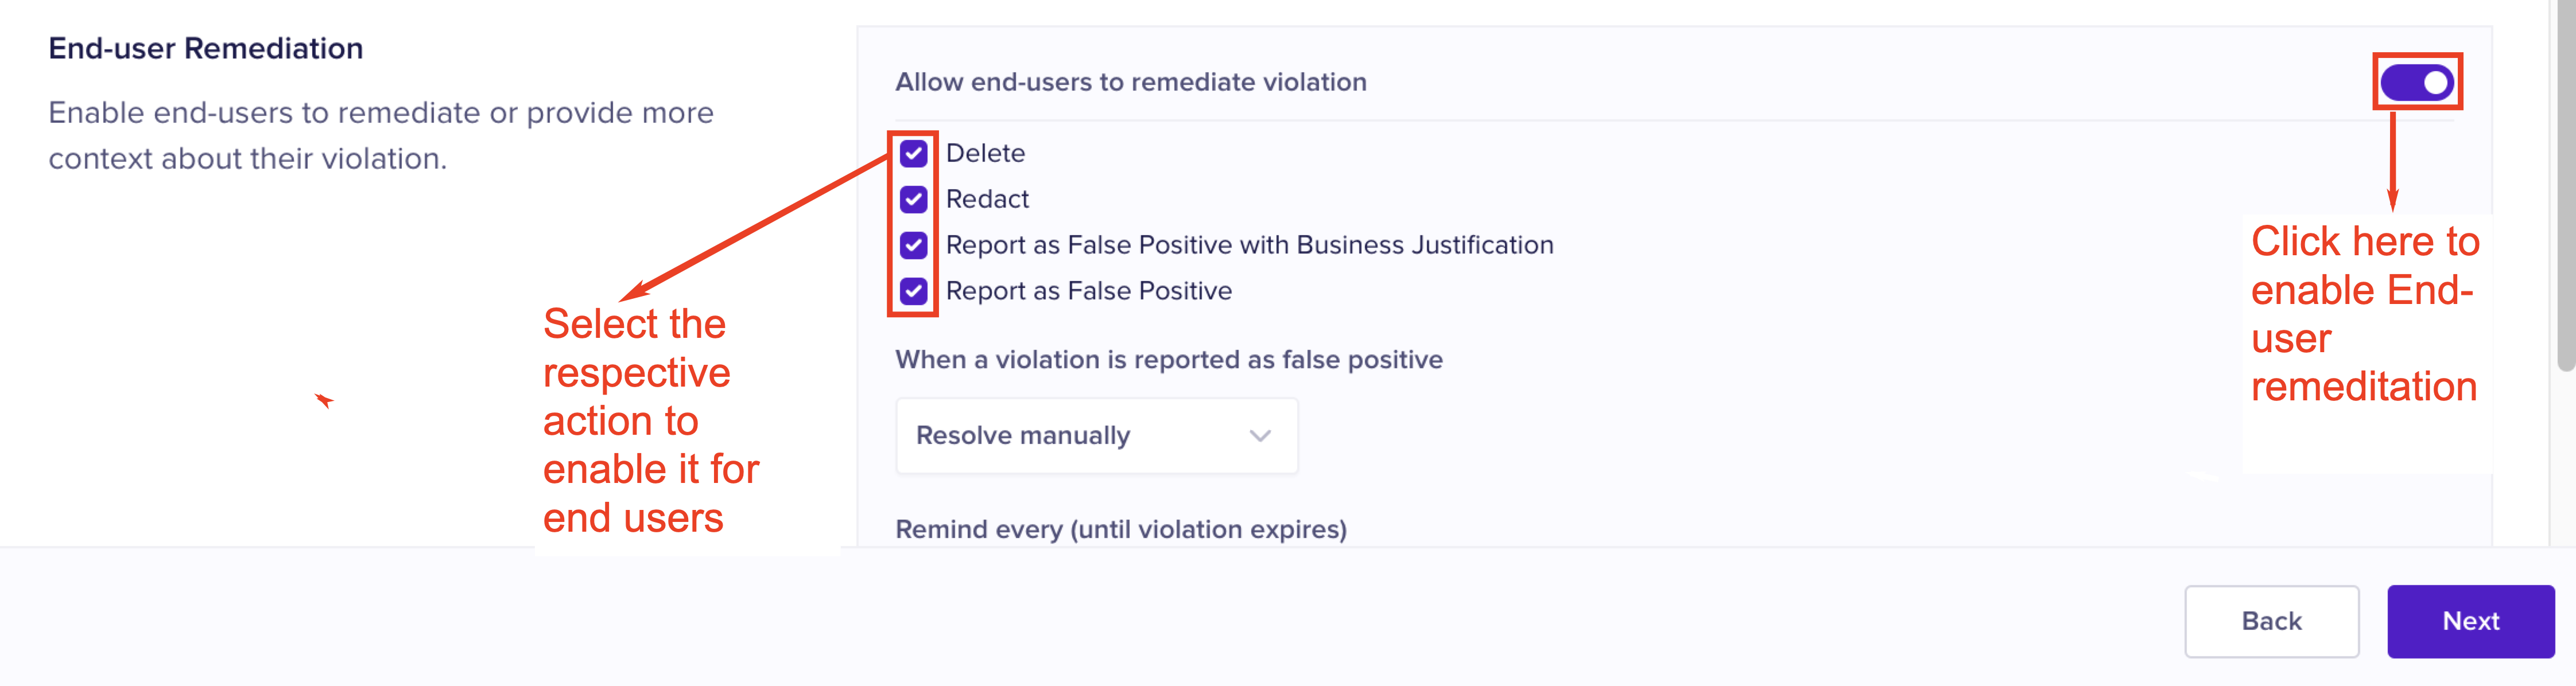Screen dimensions: 2576x686
Task: Proceed with the Next button
Action: point(2470,621)
